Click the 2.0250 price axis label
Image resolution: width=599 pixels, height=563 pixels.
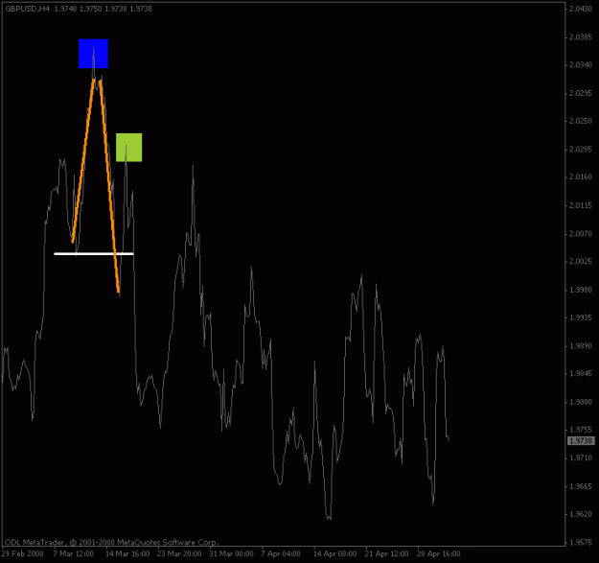(x=581, y=121)
